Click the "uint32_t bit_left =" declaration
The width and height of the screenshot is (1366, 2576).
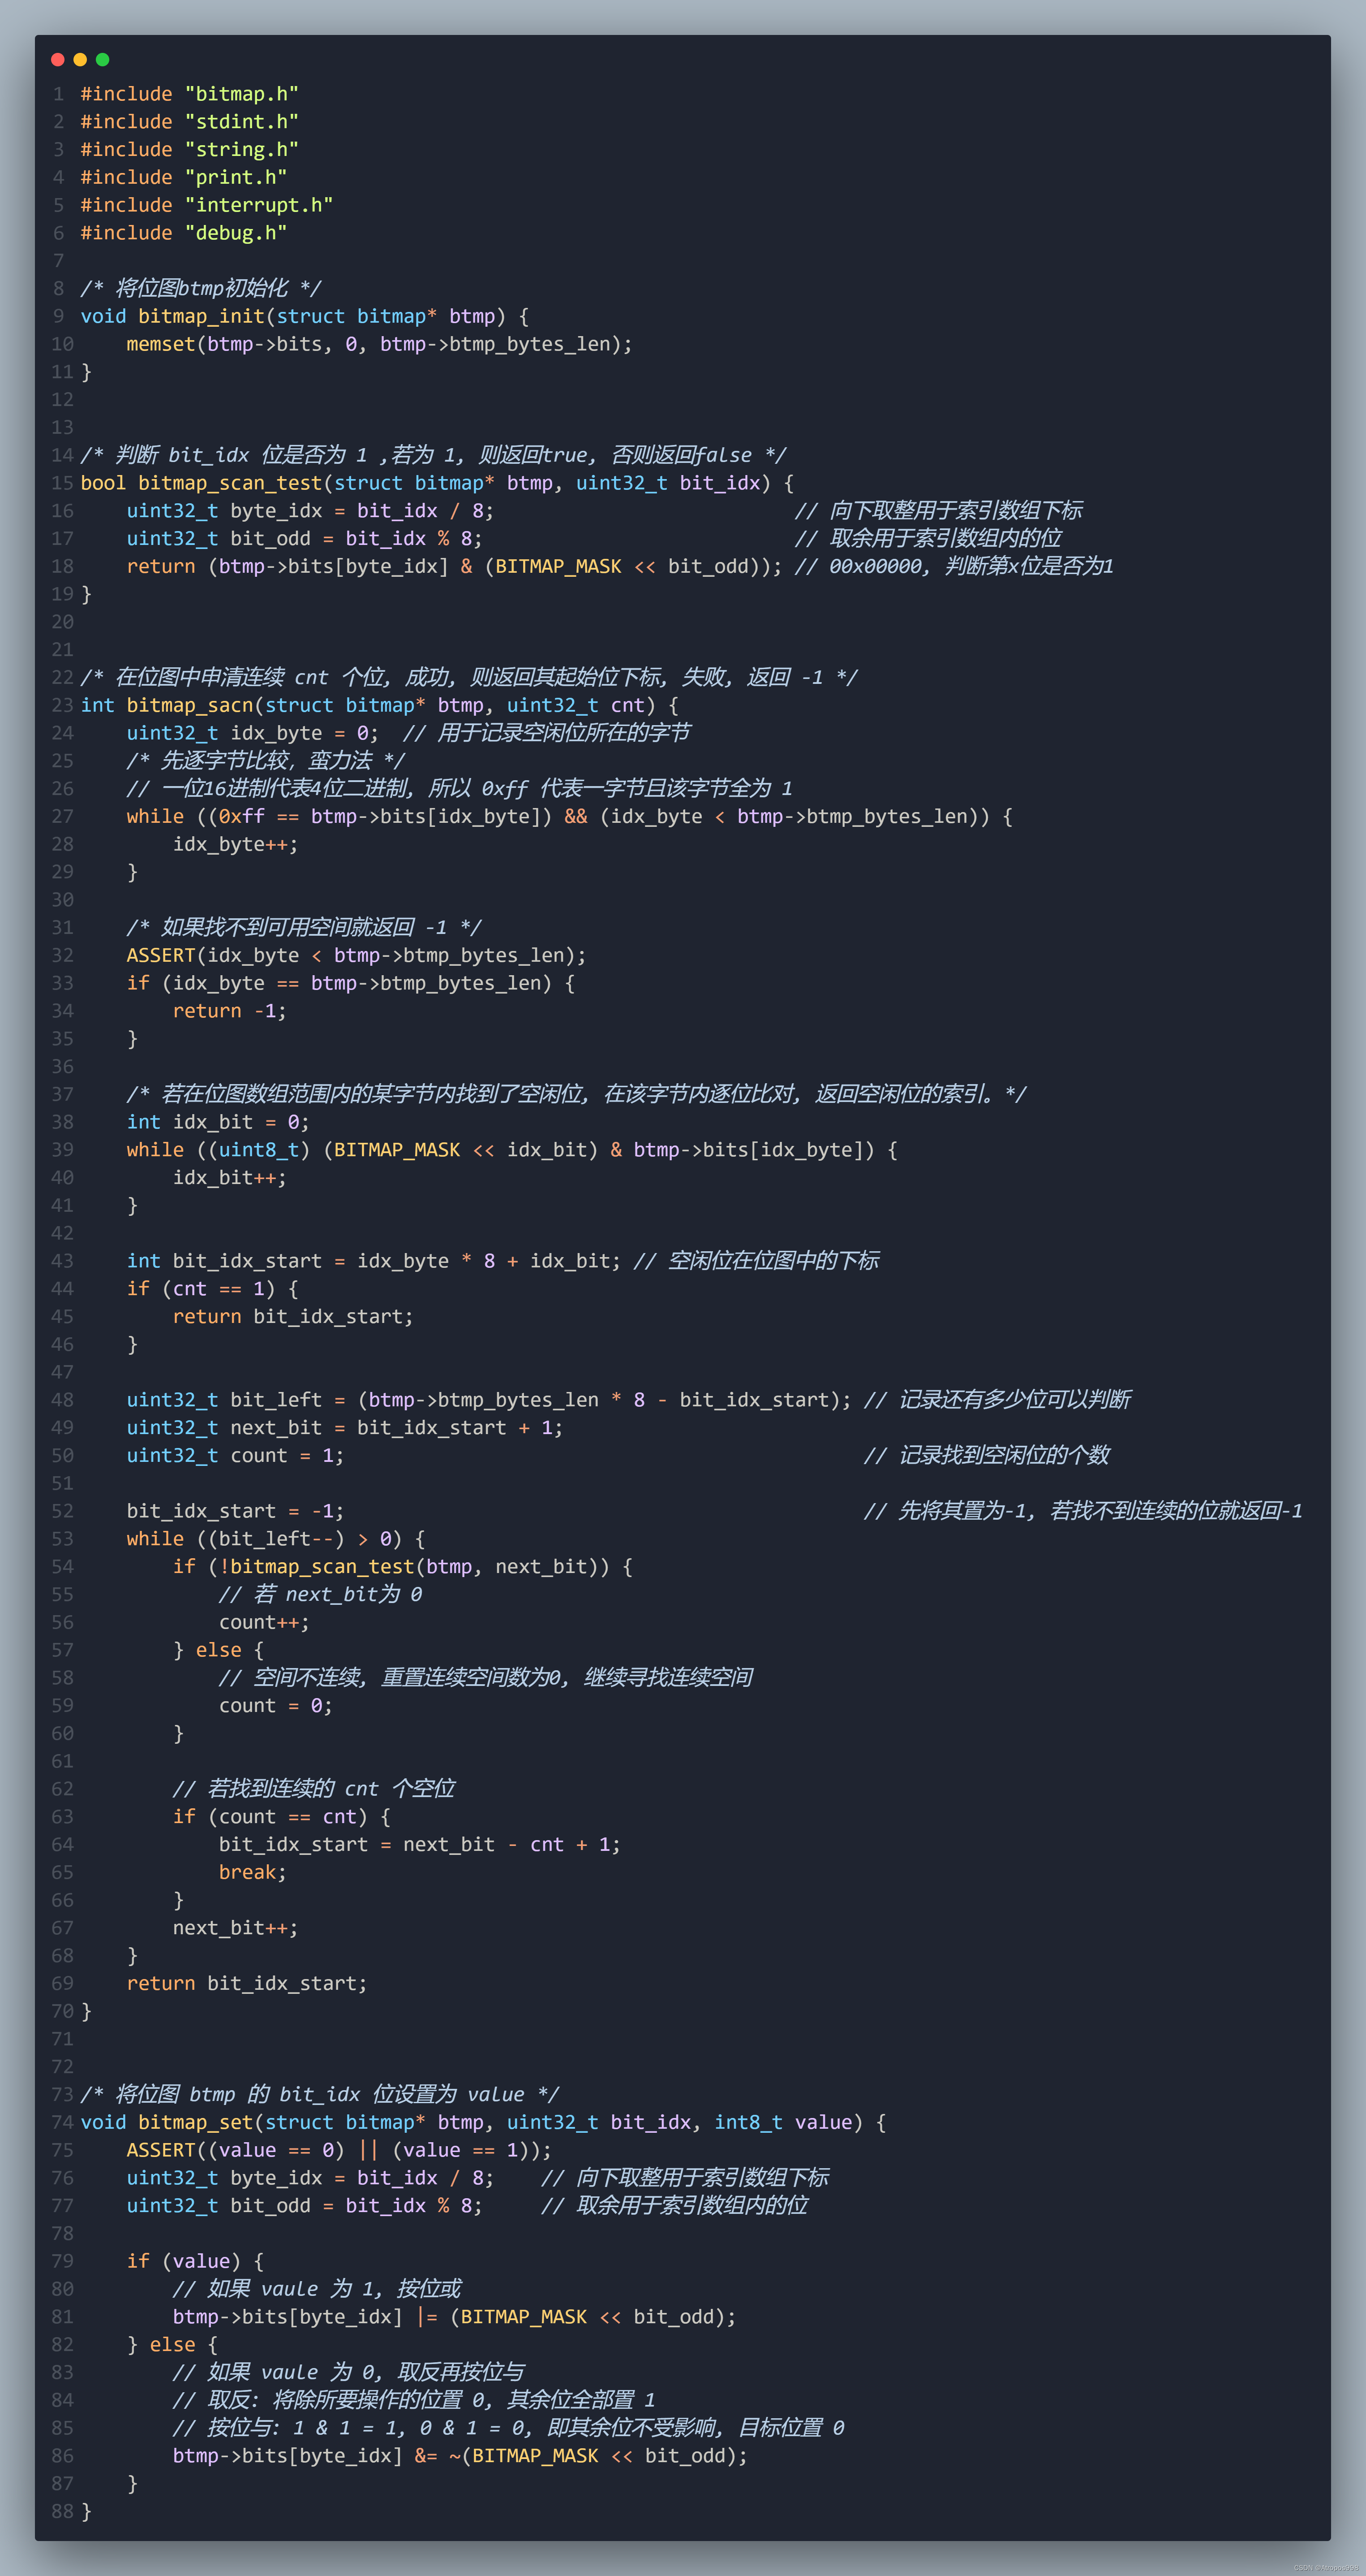coord(489,1400)
